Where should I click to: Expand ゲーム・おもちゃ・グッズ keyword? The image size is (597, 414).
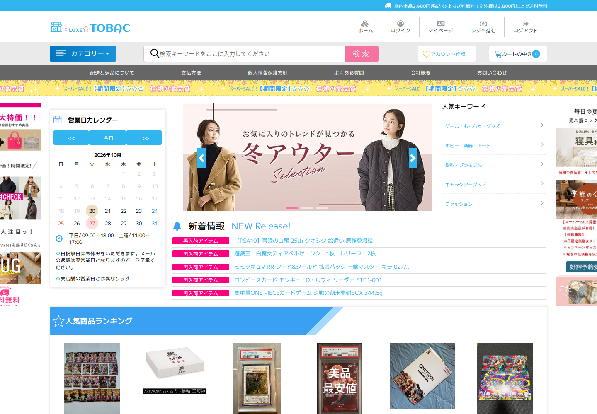click(494, 125)
